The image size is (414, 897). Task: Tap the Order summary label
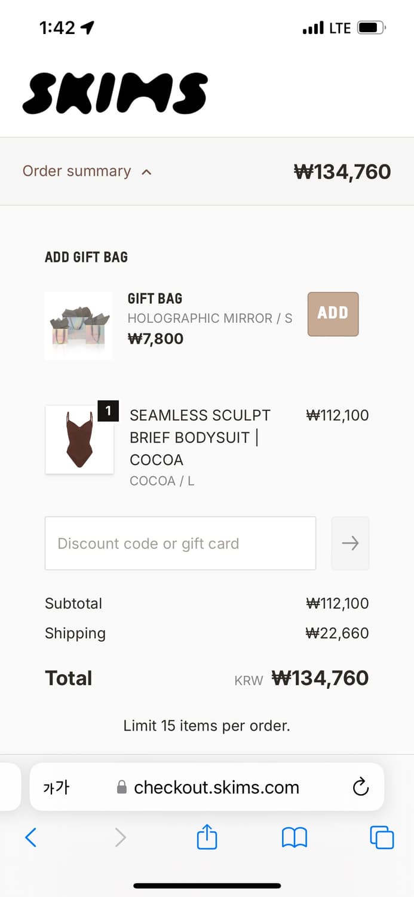[76, 171]
